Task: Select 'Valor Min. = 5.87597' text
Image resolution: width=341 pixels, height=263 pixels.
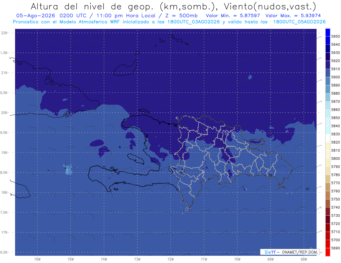Action: tap(233, 16)
